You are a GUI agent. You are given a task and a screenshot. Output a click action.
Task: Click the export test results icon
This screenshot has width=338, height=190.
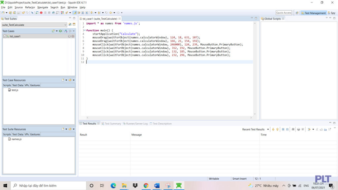click(x=330, y=129)
